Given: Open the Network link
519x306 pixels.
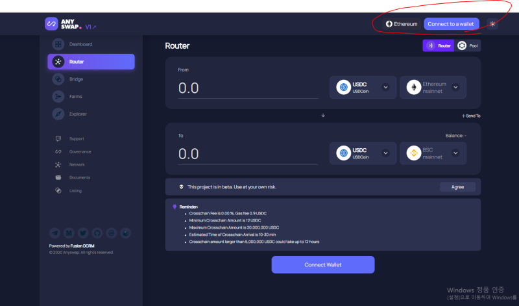Looking at the screenshot, I should coord(77,164).
